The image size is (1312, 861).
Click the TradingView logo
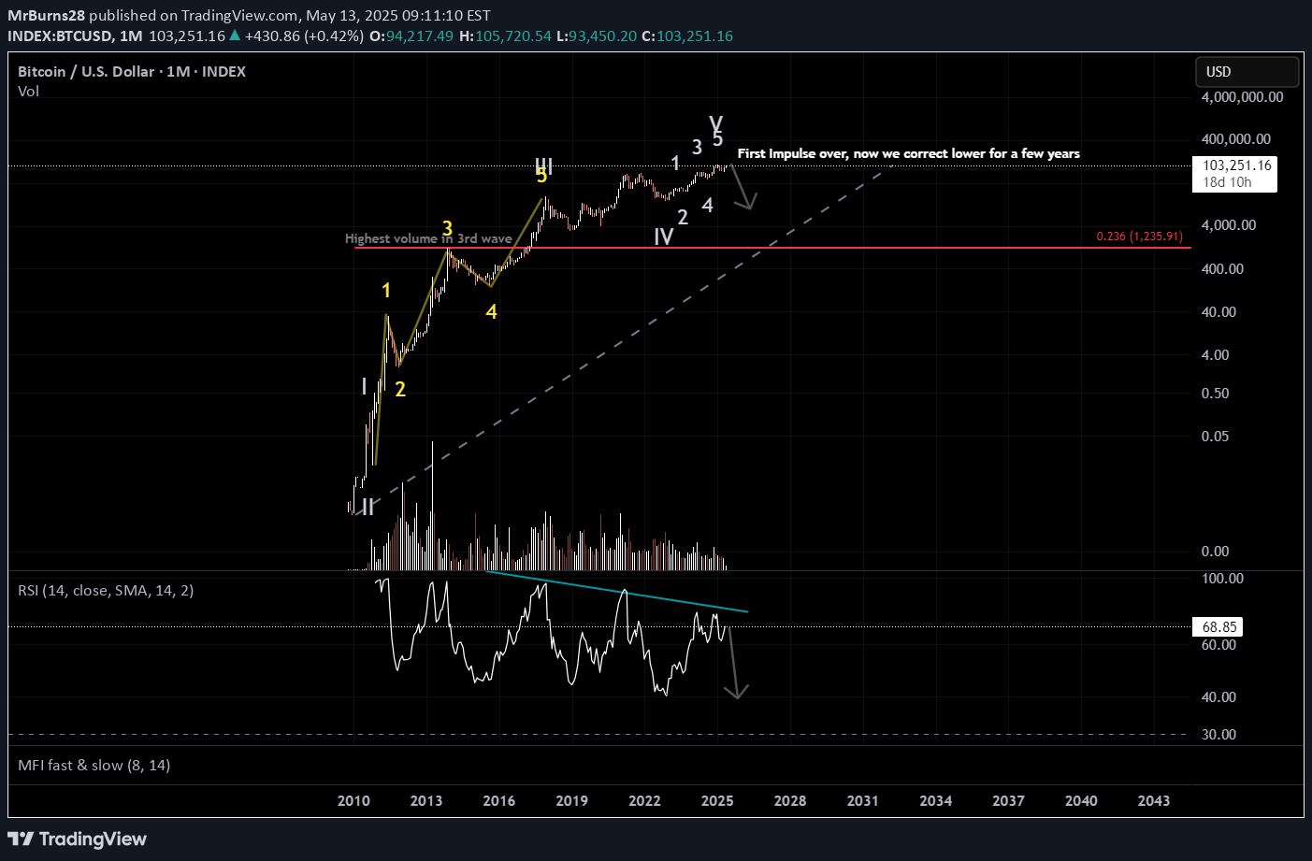78,839
